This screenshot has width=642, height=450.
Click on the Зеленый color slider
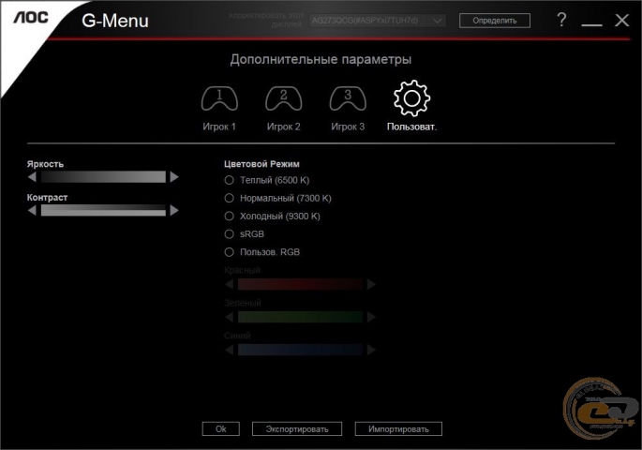click(300, 317)
